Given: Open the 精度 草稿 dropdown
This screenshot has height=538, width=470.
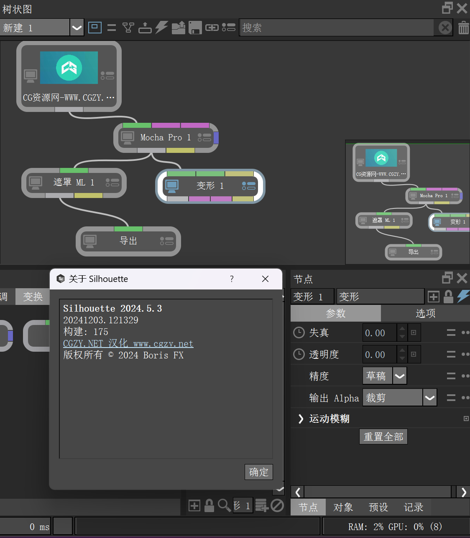Looking at the screenshot, I should pyautogui.click(x=400, y=376).
